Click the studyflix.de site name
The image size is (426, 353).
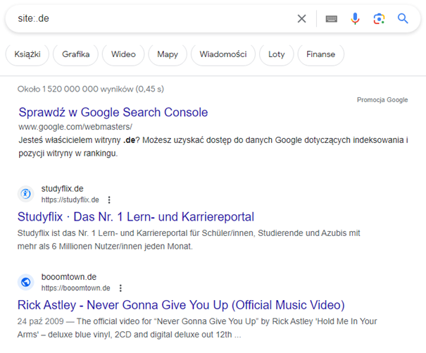point(62,188)
